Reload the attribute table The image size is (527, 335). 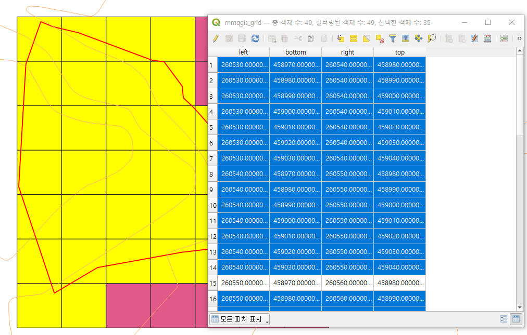click(x=255, y=38)
